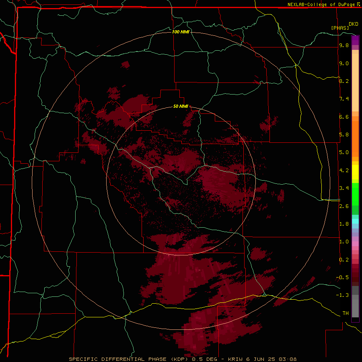362x362 pixels.
Task: Click the 100 NMI range ring label
Action: 181,32
